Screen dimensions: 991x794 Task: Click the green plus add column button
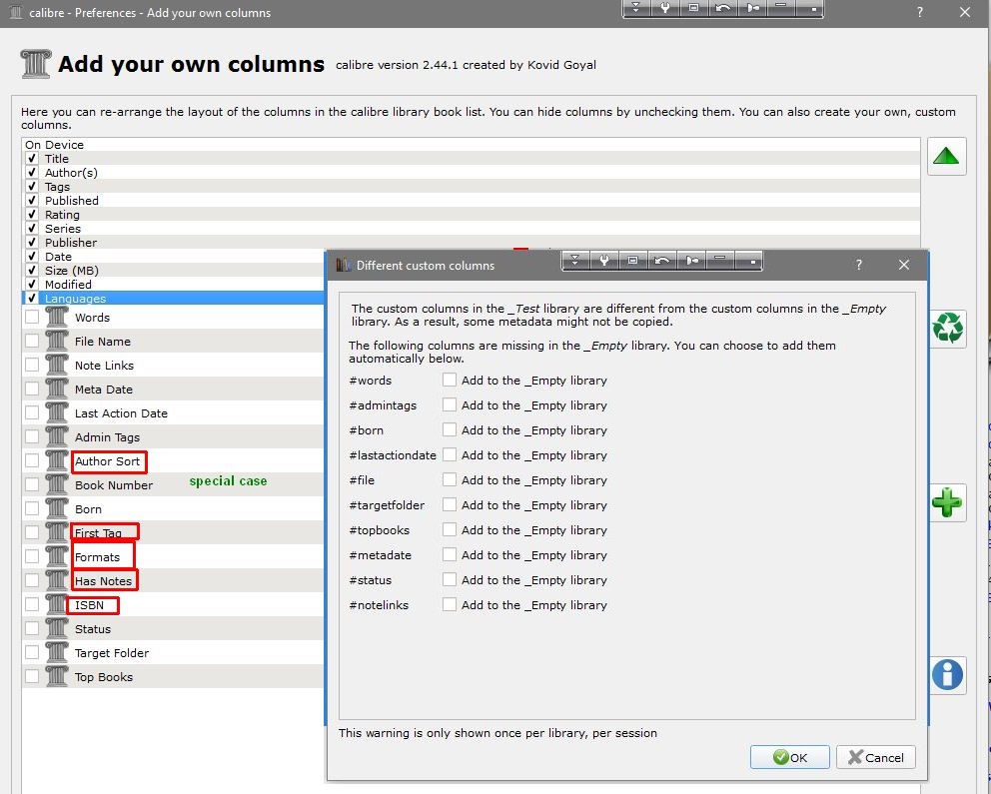[x=947, y=502]
